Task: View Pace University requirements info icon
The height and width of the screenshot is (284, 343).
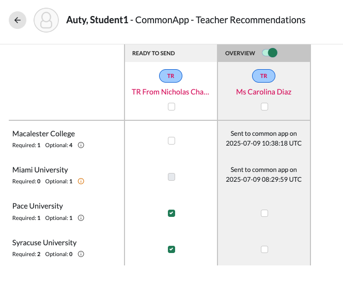Action: (81, 218)
